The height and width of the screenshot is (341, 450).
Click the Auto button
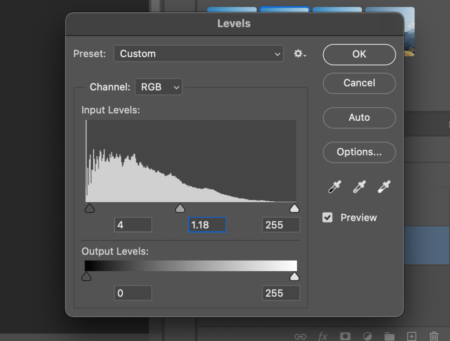(359, 118)
